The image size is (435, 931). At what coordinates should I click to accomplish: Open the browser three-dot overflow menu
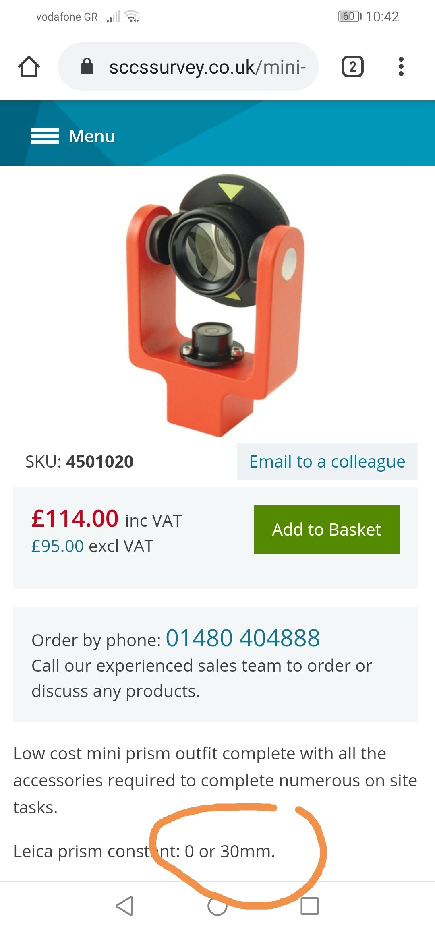tap(401, 66)
